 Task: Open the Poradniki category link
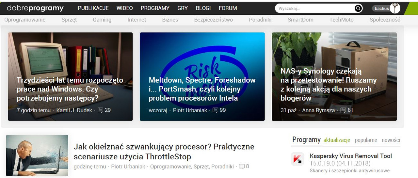260,20
